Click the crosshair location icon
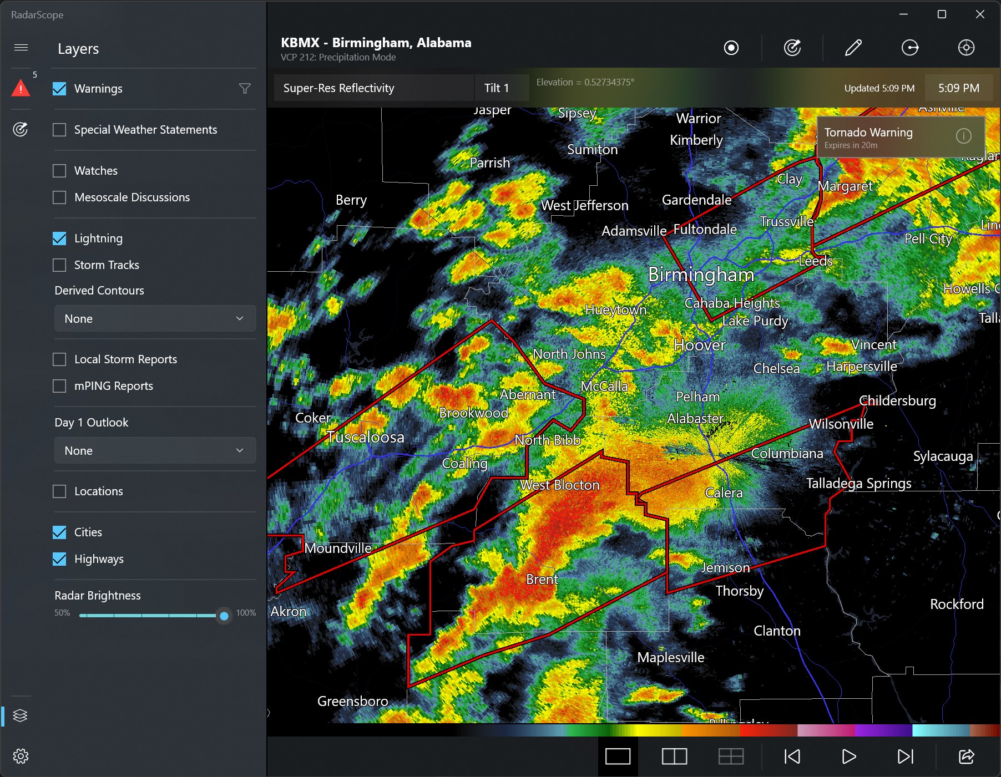This screenshot has height=777, width=1001. (966, 48)
